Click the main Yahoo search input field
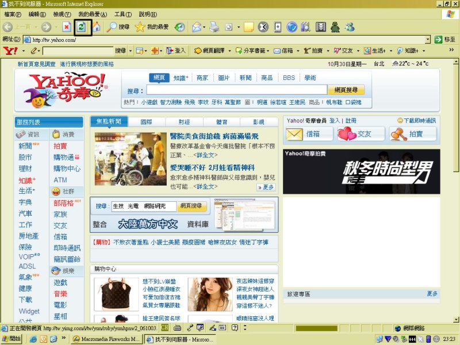The image size is (460, 345). pos(237,90)
